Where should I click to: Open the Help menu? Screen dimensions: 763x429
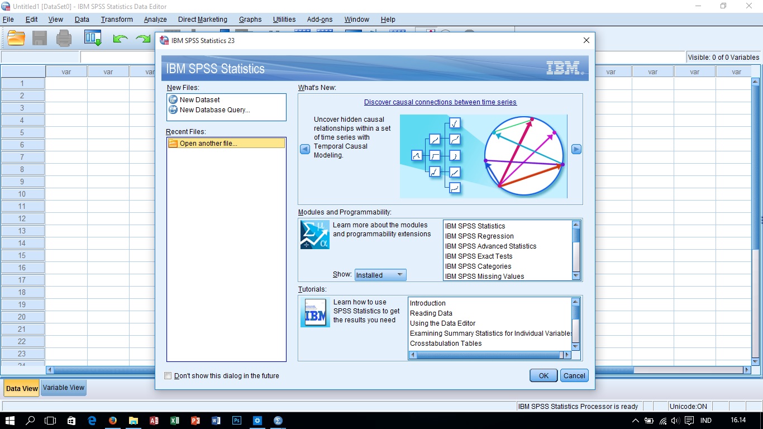(x=388, y=19)
